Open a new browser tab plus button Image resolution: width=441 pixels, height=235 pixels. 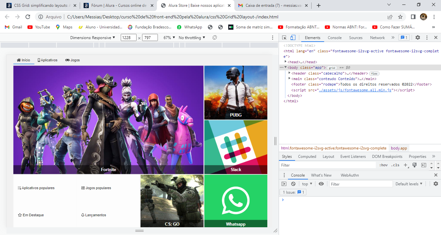tap(318, 5)
